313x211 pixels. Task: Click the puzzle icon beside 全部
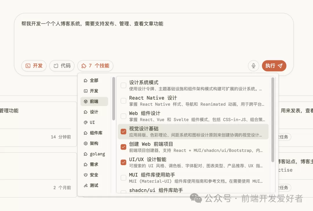point(85,81)
